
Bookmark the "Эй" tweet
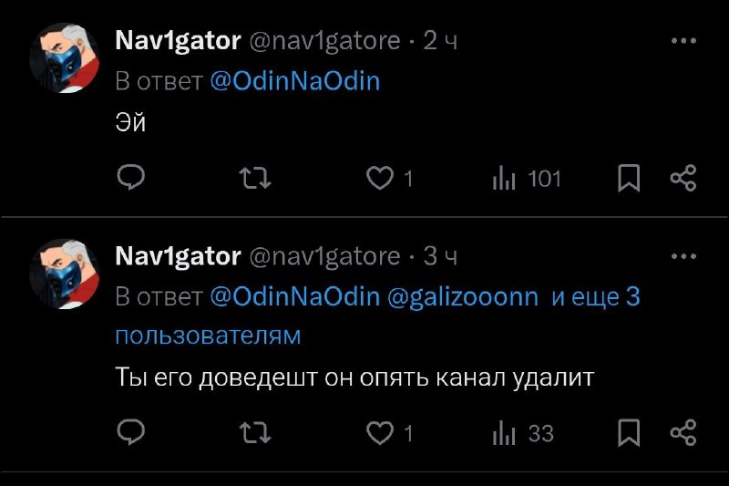coord(629,179)
